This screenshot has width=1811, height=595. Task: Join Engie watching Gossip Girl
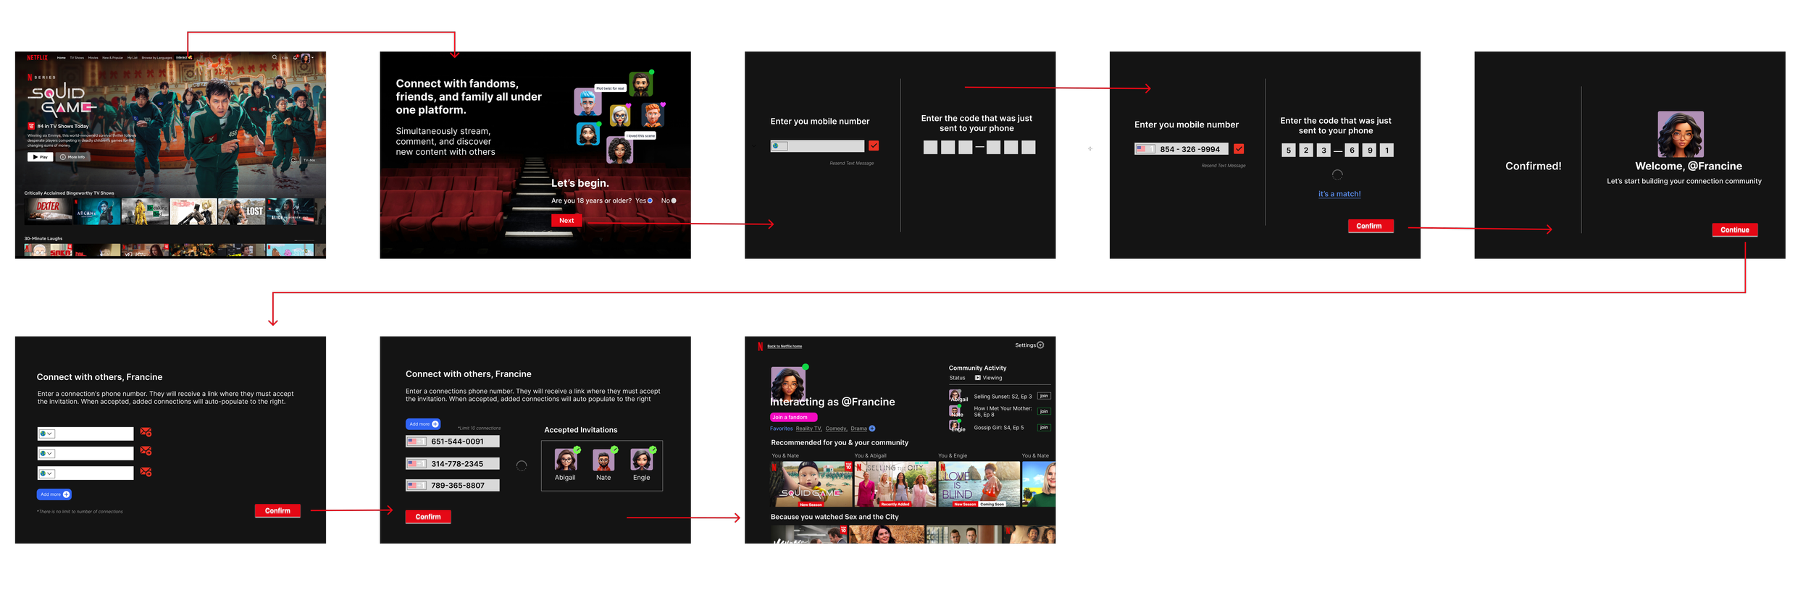(1044, 428)
